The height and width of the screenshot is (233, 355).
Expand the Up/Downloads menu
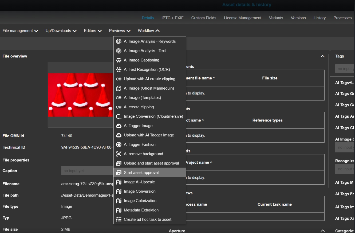[x=61, y=31]
